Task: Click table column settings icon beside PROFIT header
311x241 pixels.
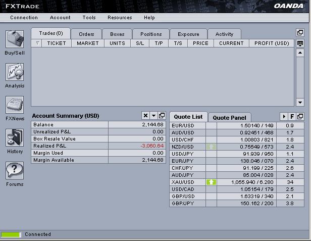Action: (x=300, y=43)
